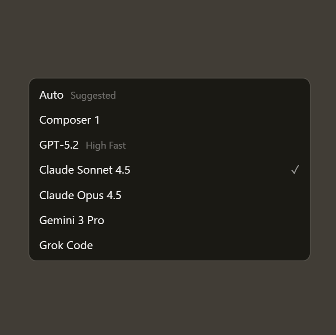The image size is (336, 335).
Task: Choose the Gemini 3 Pro model
Action: pos(71,220)
